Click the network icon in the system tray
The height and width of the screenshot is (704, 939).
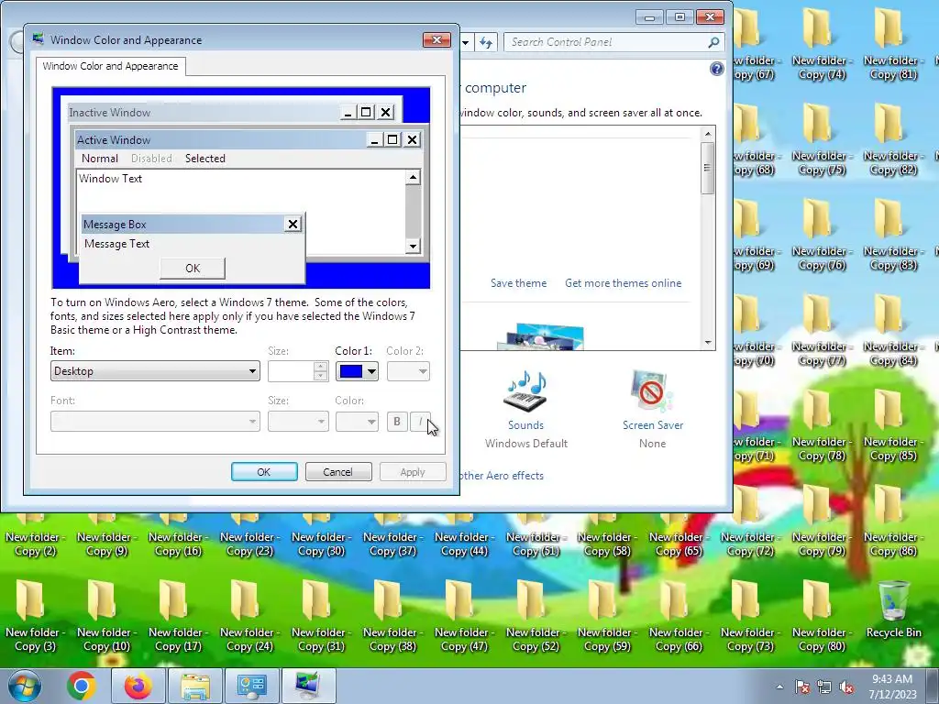[x=824, y=687]
